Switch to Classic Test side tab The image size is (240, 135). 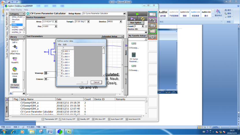tap(7, 32)
